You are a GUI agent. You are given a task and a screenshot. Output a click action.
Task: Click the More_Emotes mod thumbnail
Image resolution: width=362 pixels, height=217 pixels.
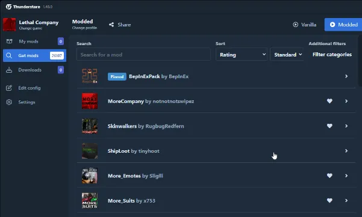90,176
